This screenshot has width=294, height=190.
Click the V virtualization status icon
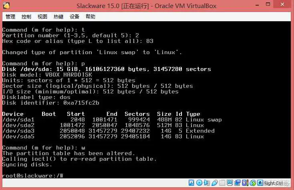[x=245, y=183]
